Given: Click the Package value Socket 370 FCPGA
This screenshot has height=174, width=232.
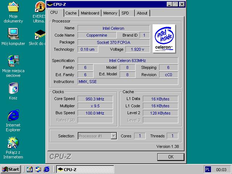Looking at the screenshot, I should pos(113,42).
